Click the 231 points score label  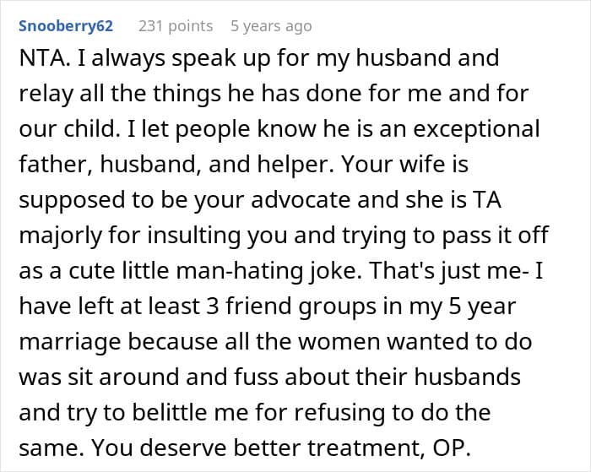click(176, 26)
